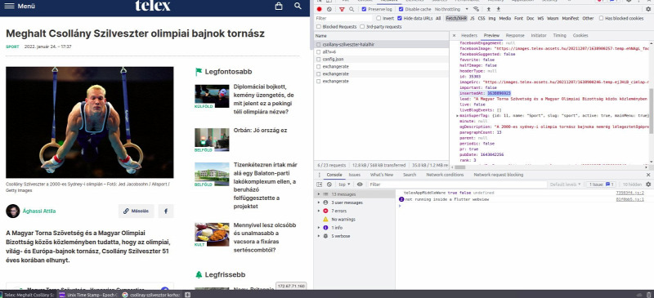This screenshot has width=654, height=298.
Task: Clear the network log
Action: point(329,9)
